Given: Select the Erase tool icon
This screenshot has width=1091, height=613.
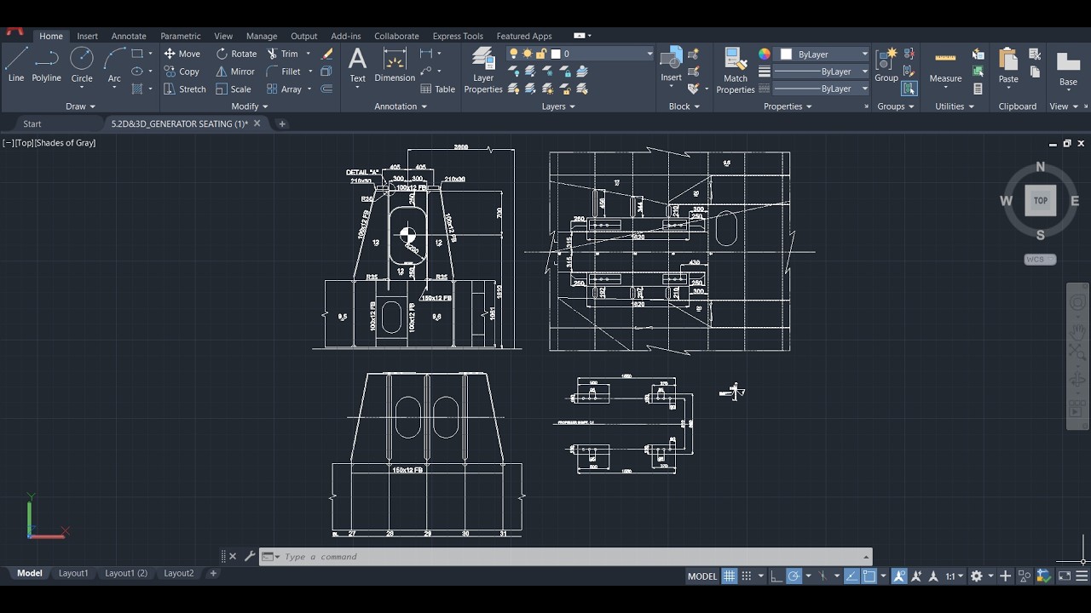Looking at the screenshot, I should [x=326, y=54].
